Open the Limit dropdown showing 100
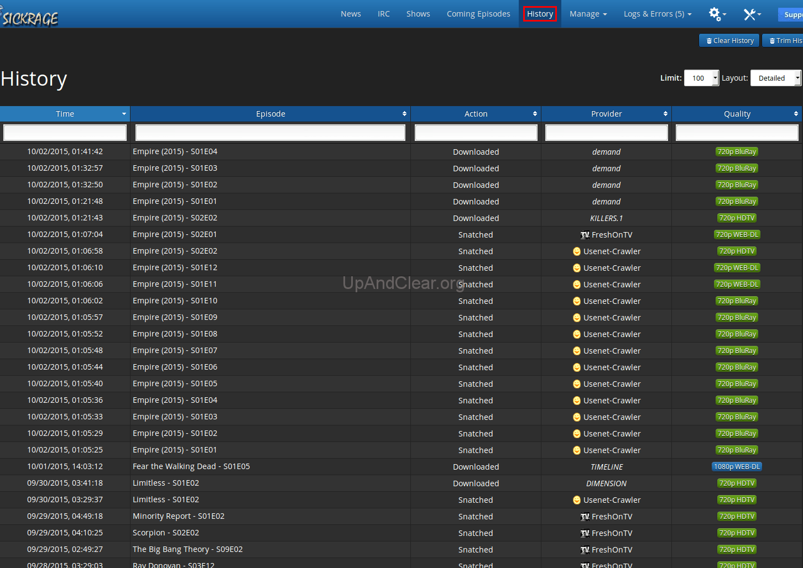 click(x=702, y=78)
